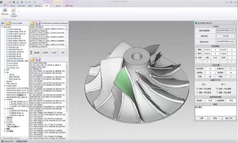238x143 pixels.
Task: Collapse the 'tool path' tree root
Action: coord(2,27)
